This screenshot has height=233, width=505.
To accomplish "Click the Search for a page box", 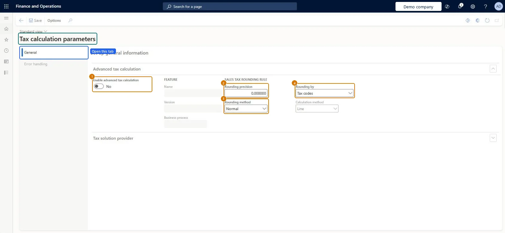I will (230, 6).
